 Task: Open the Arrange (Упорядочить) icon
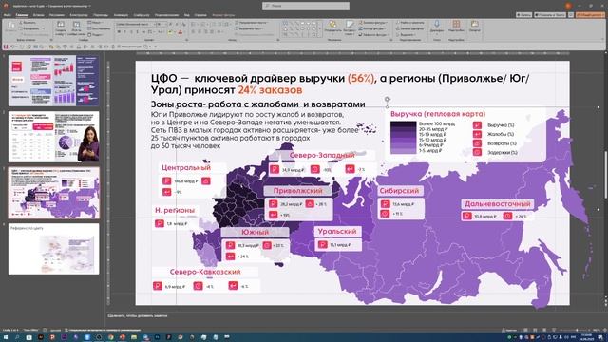click(x=332, y=25)
